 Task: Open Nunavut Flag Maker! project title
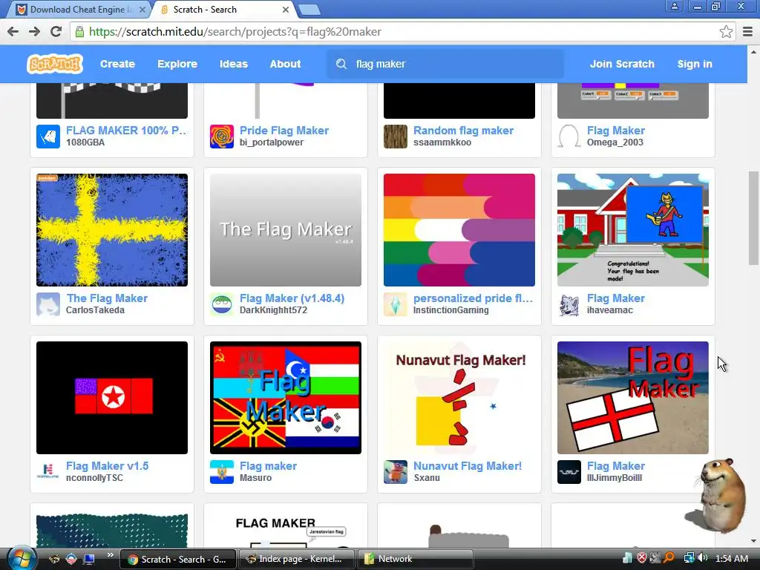point(468,466)
